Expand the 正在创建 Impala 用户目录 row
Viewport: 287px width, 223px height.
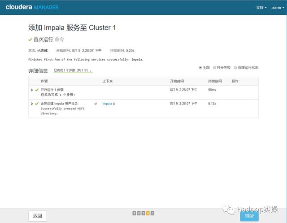[x=32, y=104]
